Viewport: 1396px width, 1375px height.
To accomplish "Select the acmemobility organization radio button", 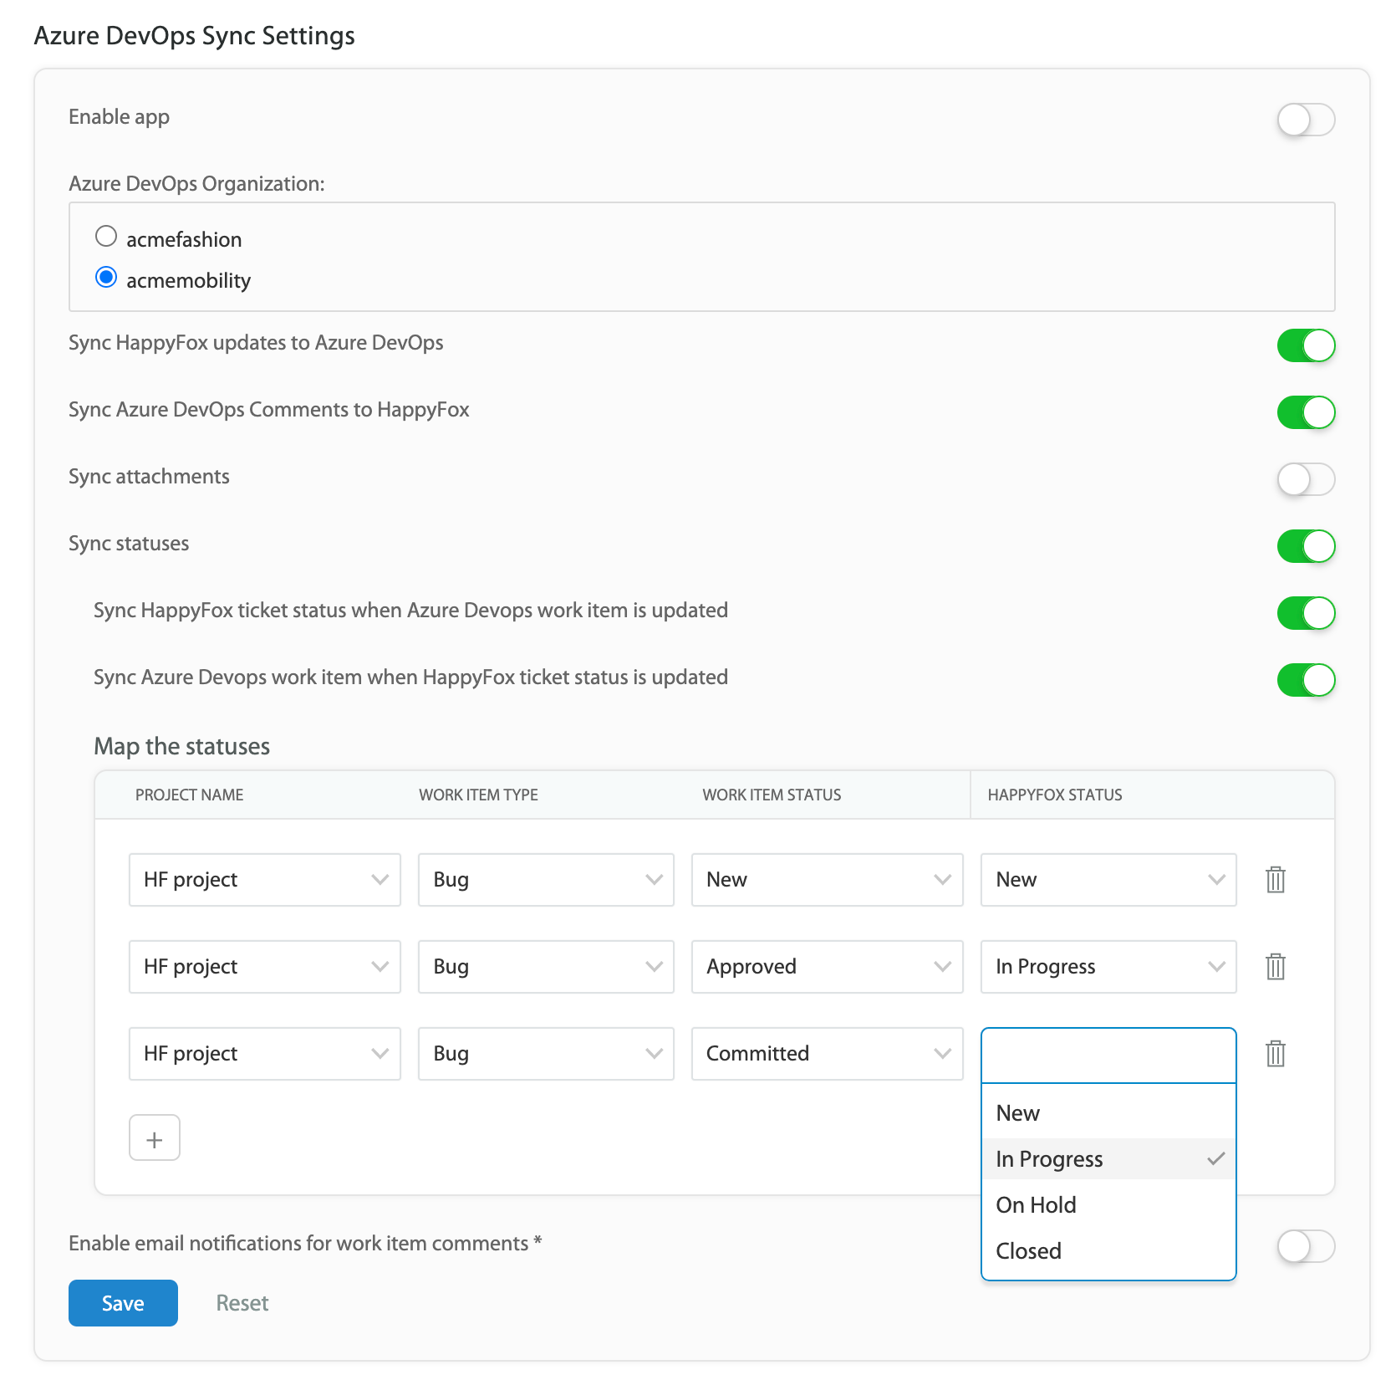I will 106,278.
